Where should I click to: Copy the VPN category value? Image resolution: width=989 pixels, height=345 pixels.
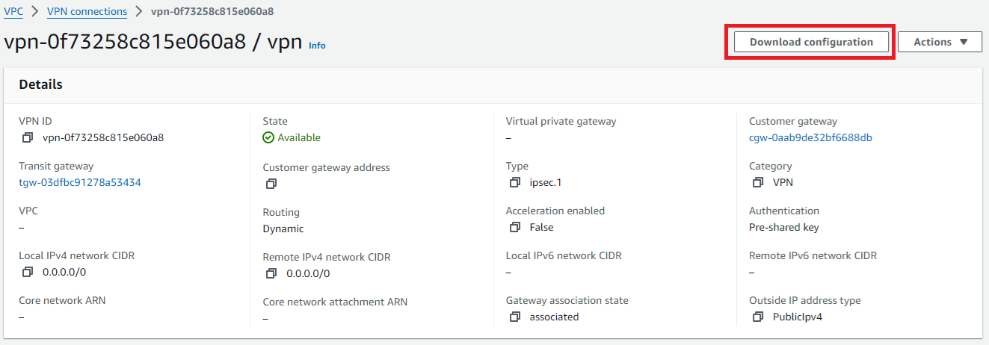tap(758, 182)
